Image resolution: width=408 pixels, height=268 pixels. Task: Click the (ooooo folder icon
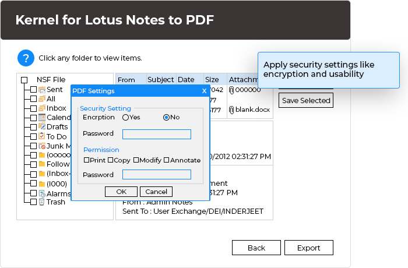tap(42, 156)
